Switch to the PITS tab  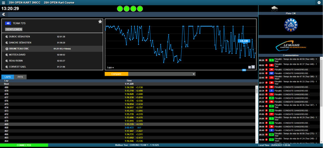coord(20,77)
